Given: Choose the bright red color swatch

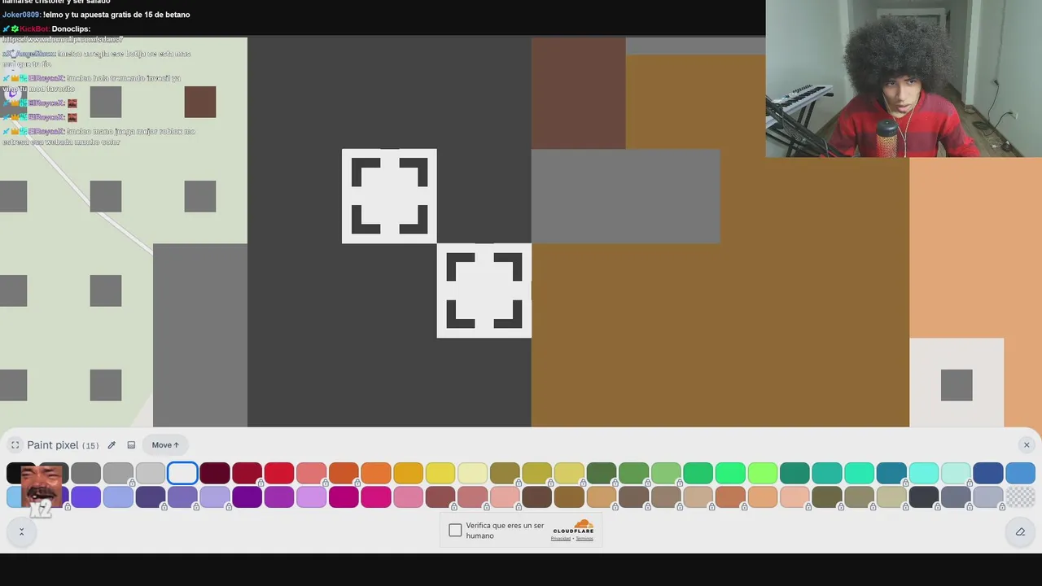Looking at the screenshot, I should [279, 473].
